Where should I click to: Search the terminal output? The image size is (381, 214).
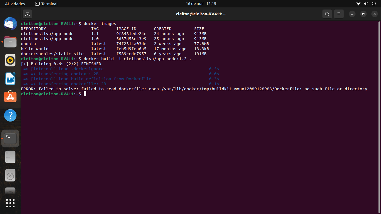(327, 14)
